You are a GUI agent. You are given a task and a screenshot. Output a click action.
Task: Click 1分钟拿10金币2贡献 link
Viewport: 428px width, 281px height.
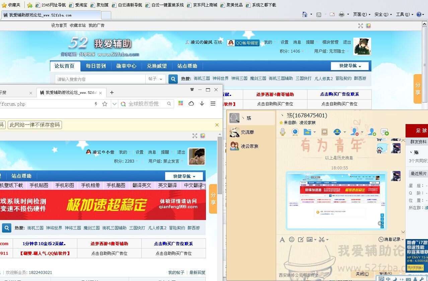click(x=44, y=244)
